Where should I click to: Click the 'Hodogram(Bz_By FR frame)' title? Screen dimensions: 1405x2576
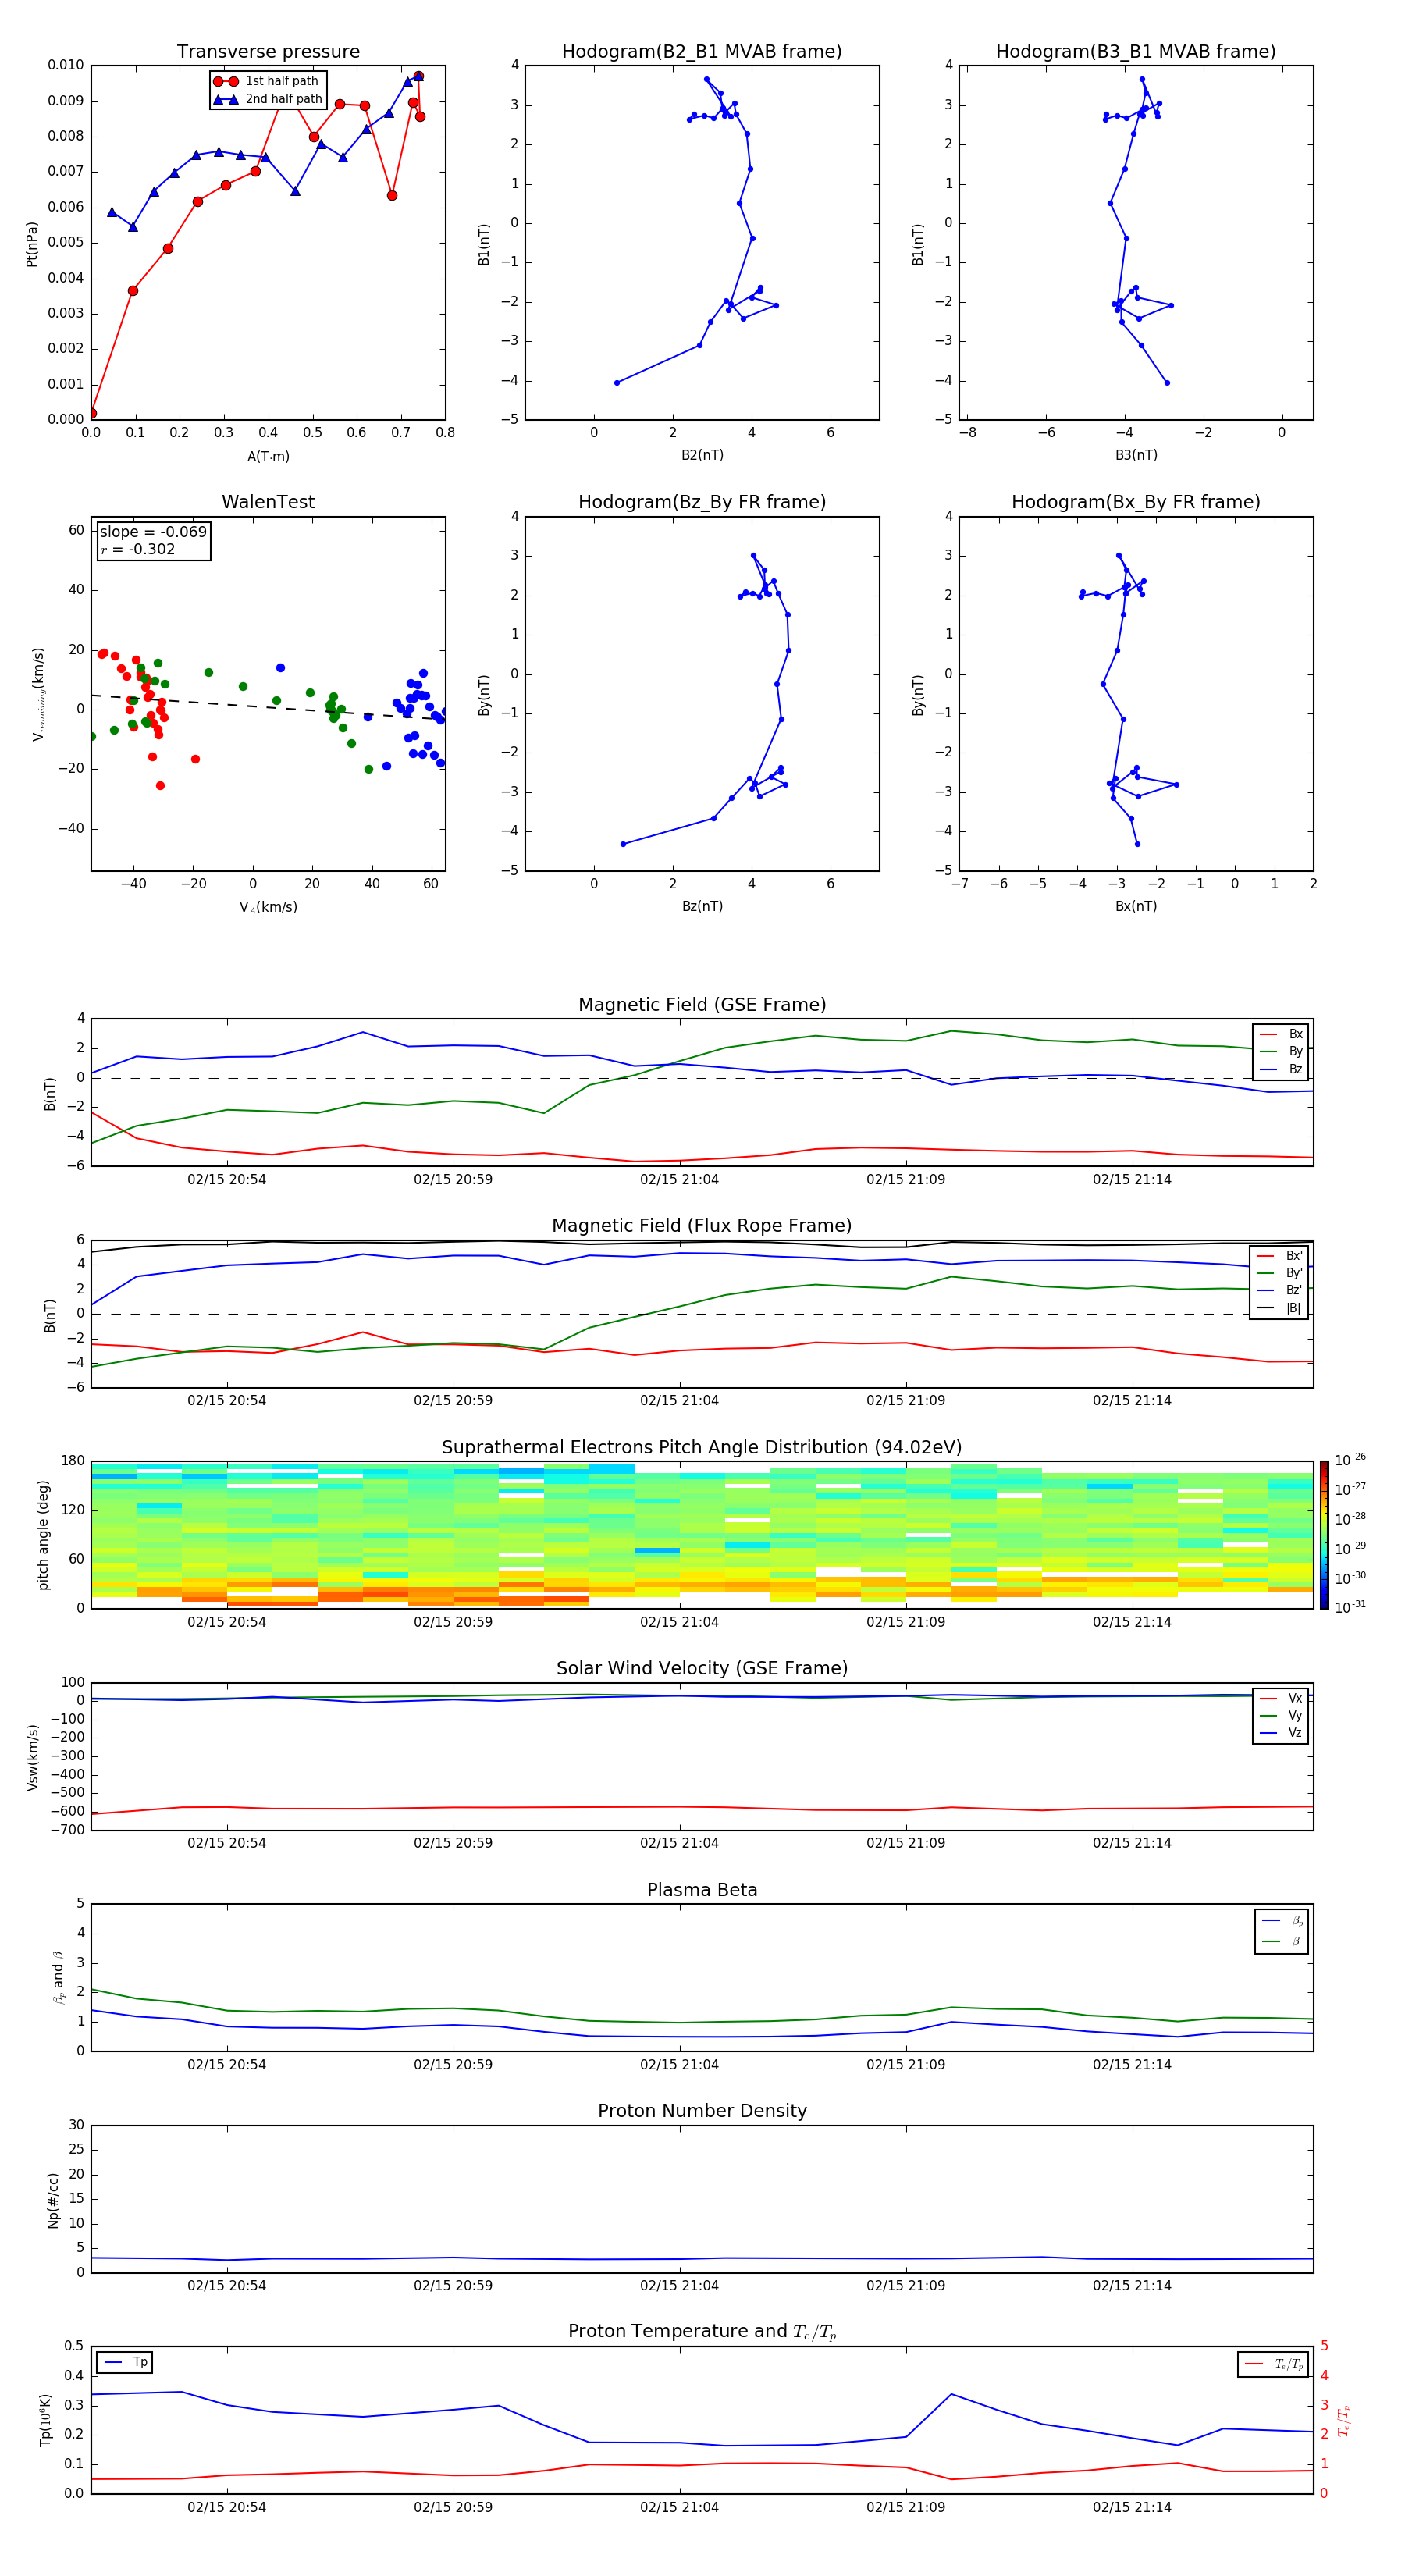[701, 502]
